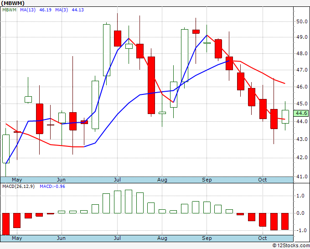Click Sep on the MACD panel date axis
This screenshot has width=310, height=249.
pyautogui.click(x=207, y=238)
